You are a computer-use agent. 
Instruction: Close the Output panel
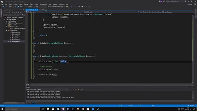[193, 87]
